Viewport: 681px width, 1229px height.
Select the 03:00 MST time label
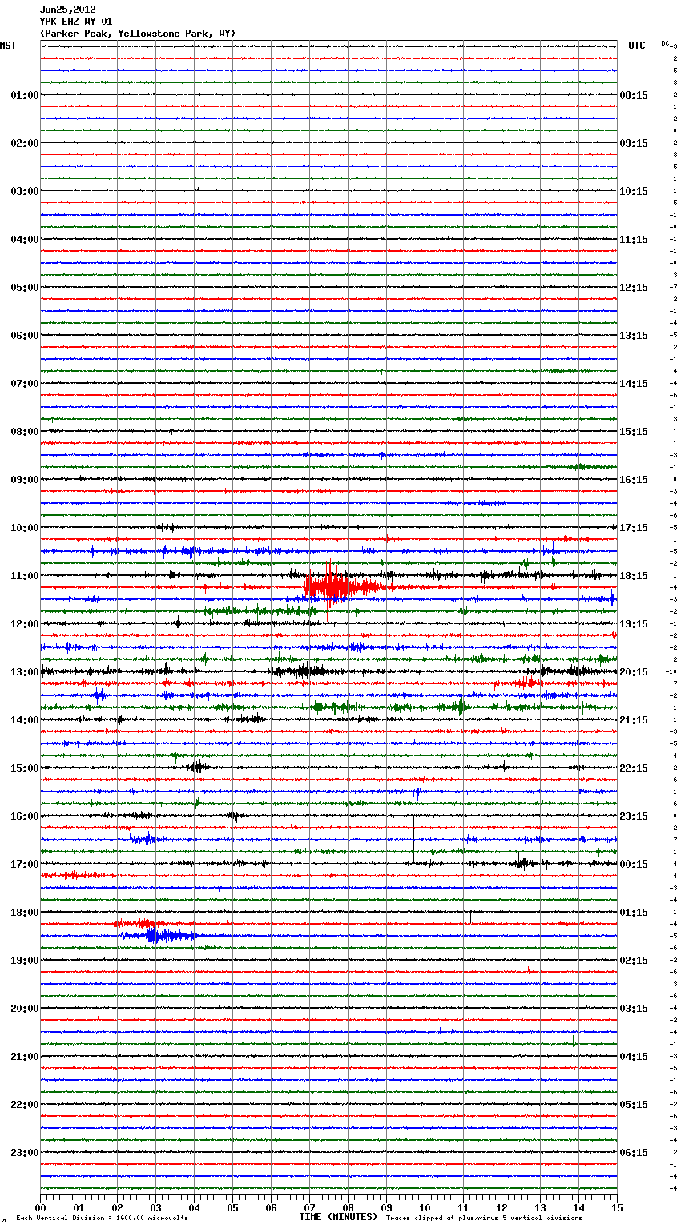click(x=25, y=191)
